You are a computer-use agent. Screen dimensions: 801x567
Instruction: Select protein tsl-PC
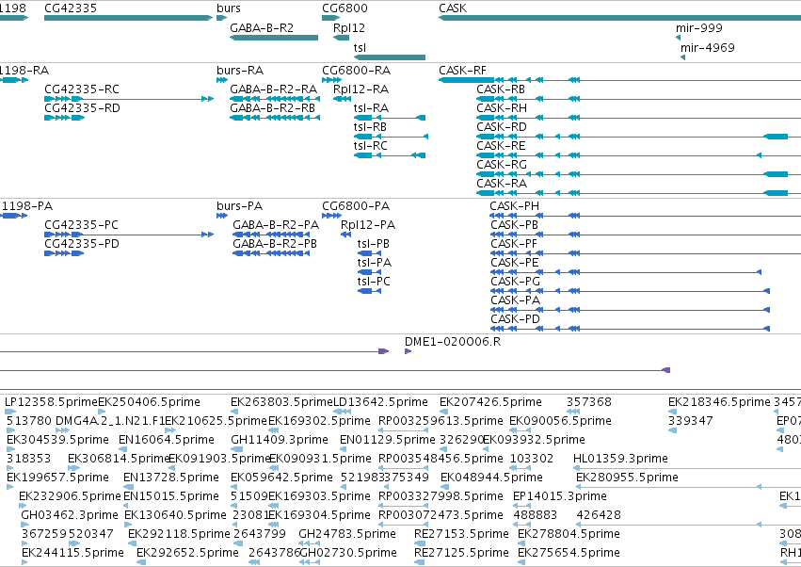point(374,282)
